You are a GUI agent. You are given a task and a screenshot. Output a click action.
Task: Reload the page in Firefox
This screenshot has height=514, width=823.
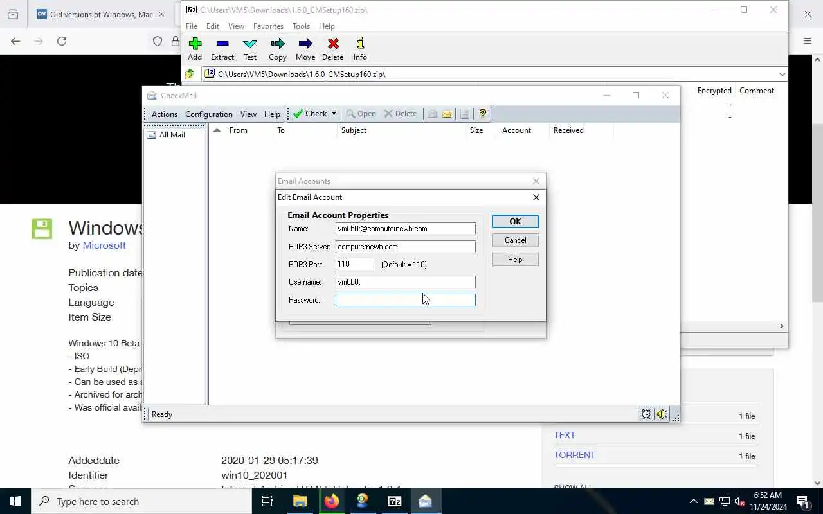62,41
